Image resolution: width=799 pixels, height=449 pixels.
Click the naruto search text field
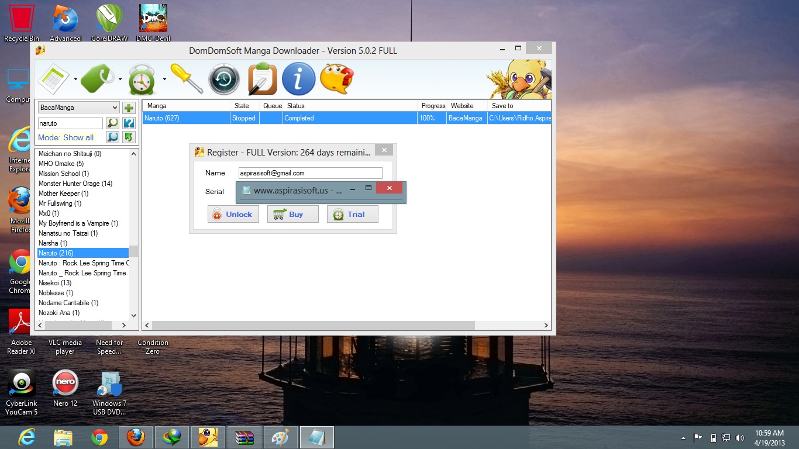70,123
